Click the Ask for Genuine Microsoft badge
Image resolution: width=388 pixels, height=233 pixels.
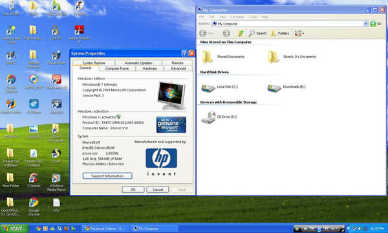[x=171, y=125]
